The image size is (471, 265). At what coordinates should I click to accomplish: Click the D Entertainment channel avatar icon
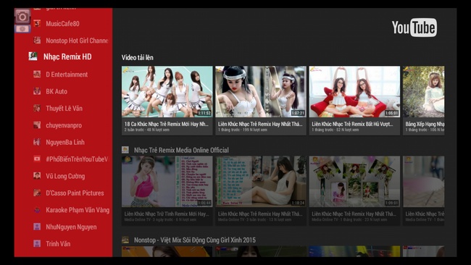[37, 74]
